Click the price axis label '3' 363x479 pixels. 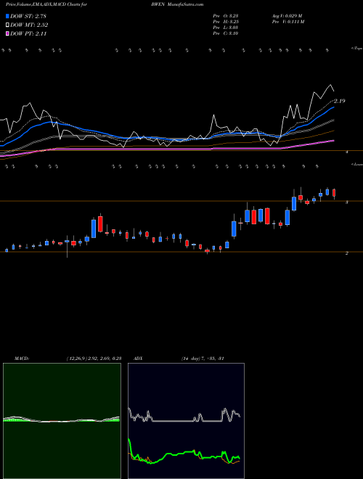click(x=347, y=202)
